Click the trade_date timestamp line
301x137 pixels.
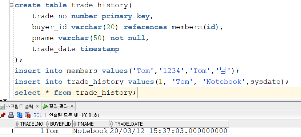point(76,49)
